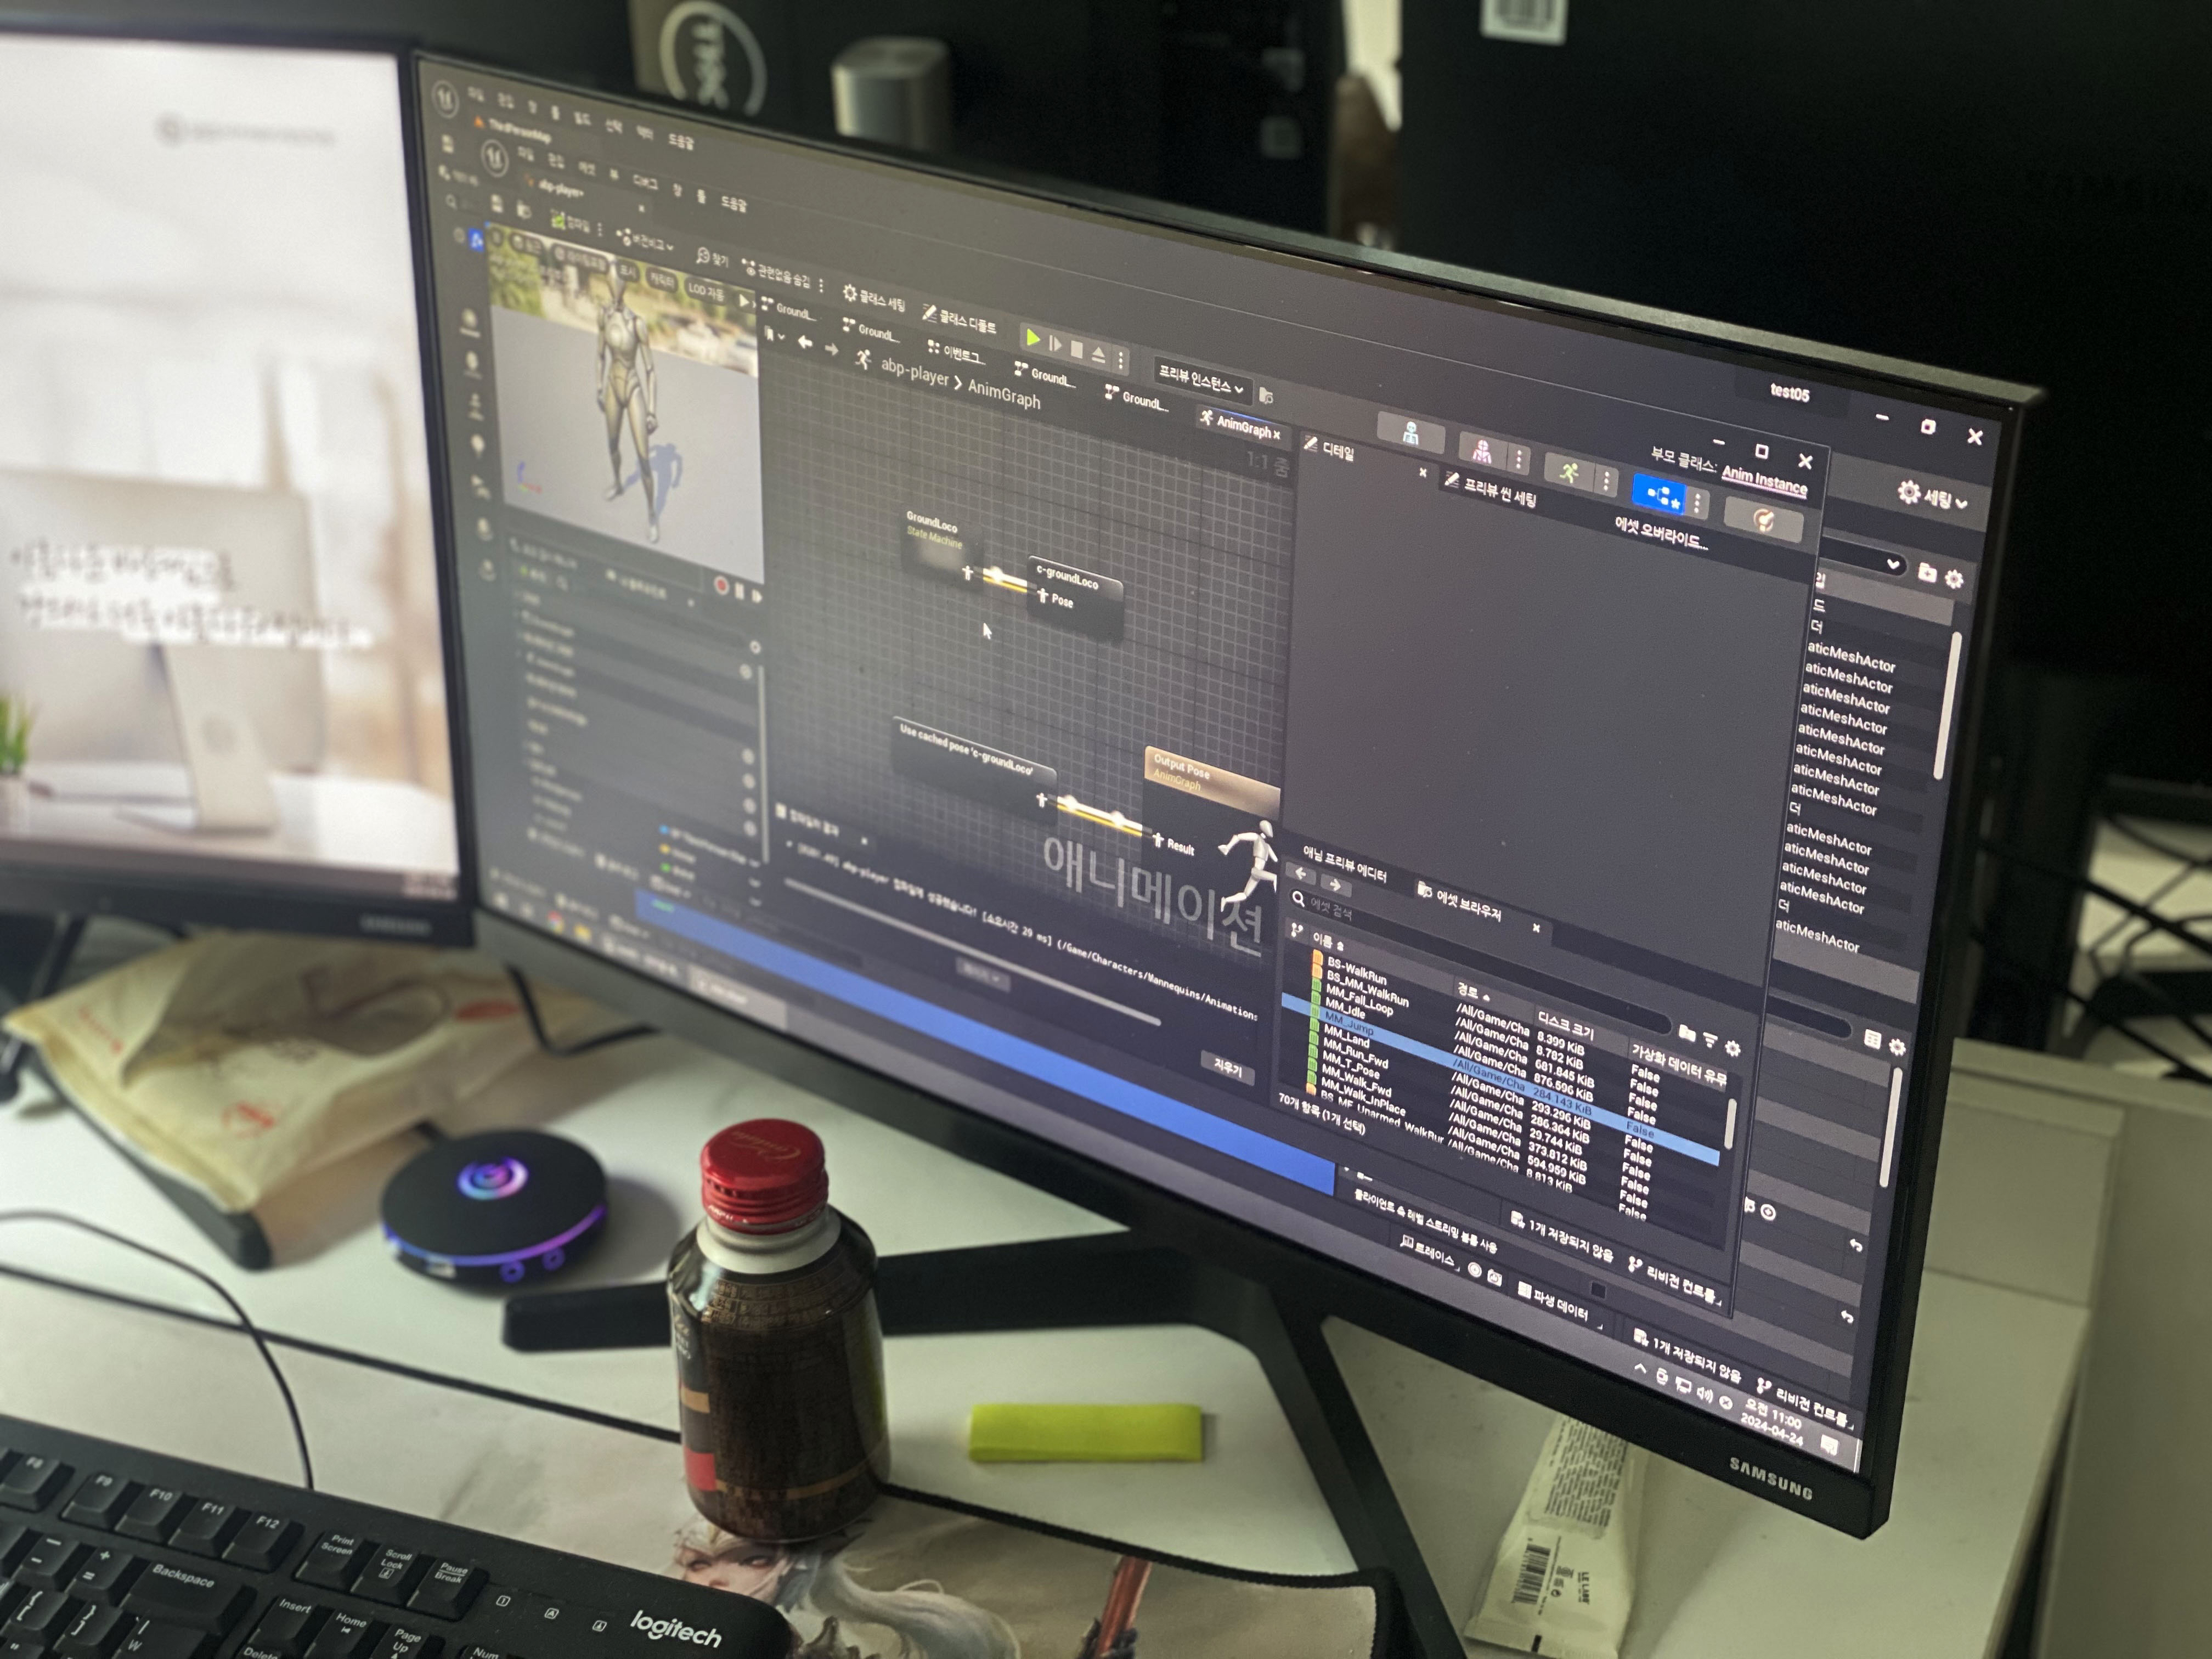Toggle 관련없음 숨김 option
This screenshot has width=2212, height=1659.
click(x=777, y=273)
